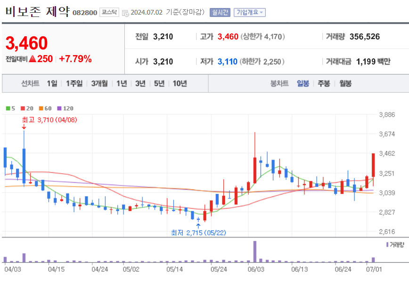Click the calendar icon beside the date
This screenshot has width=409, height=283.
point(125,13)
